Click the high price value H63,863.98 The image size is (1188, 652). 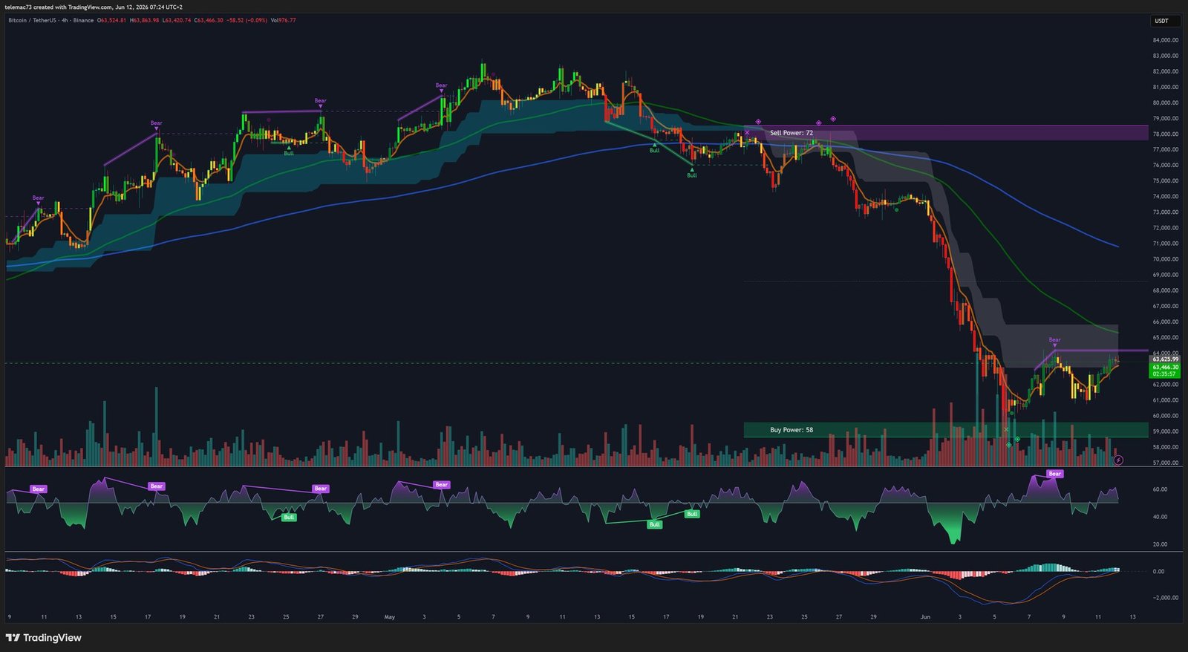145,21
